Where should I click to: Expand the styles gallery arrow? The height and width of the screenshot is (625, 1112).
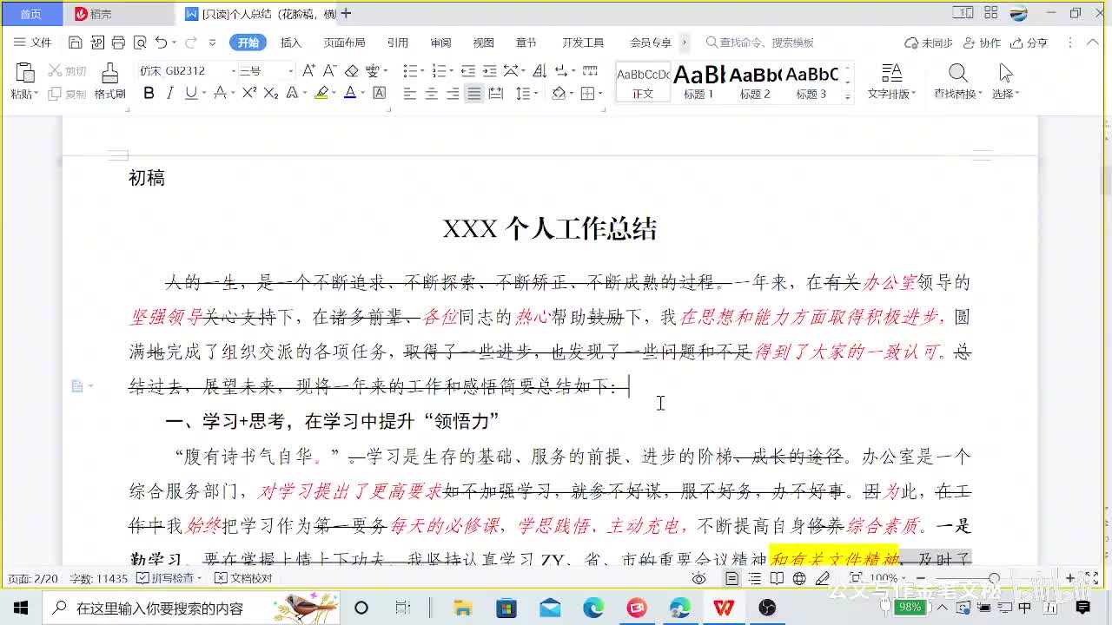click(848, 96)
